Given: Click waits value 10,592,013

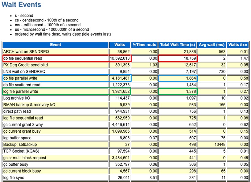Looking at the screenshot, I should 120,58.
